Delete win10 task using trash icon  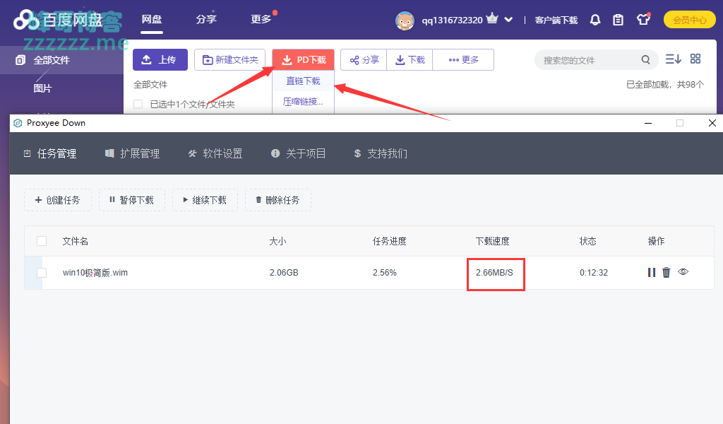pos(666,272)
